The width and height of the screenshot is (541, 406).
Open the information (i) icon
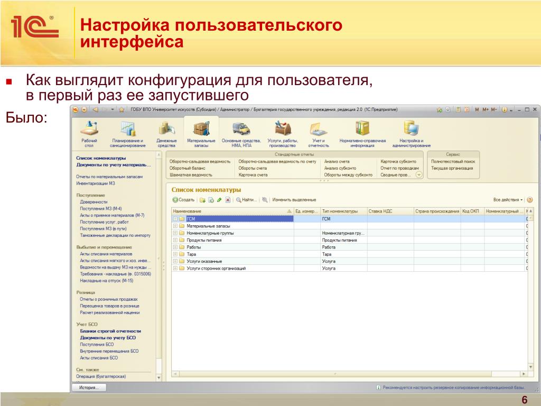505,110
